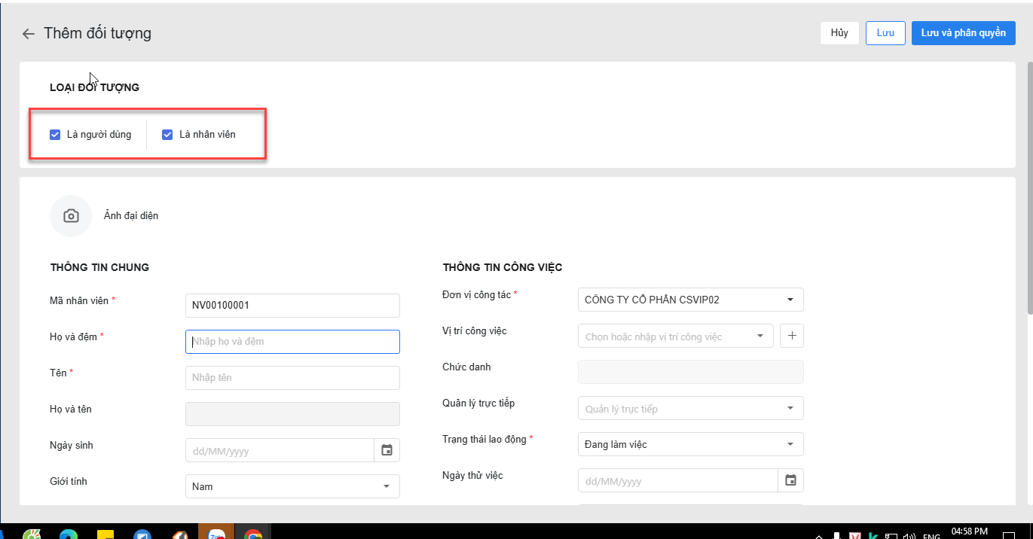Uncheck the Là người dùng checkbox
Image resolution: width=1033 pixels, height=539 pixels.
pos(55,135)
